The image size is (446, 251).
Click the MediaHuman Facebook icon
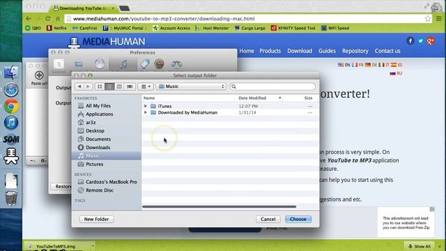pyautogui.click(x=410, y=41)
